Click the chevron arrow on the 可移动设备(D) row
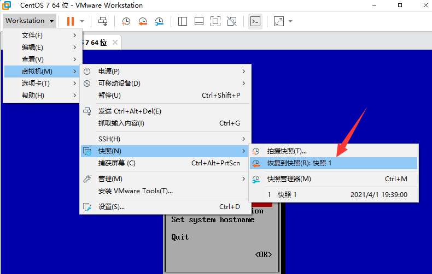This screenshot has height=274, width=432. coord(243,84)
